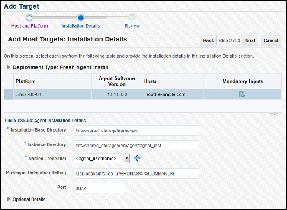Cancel the Add Target wizard
Screen dimensions: 287x210
[271, 41]
